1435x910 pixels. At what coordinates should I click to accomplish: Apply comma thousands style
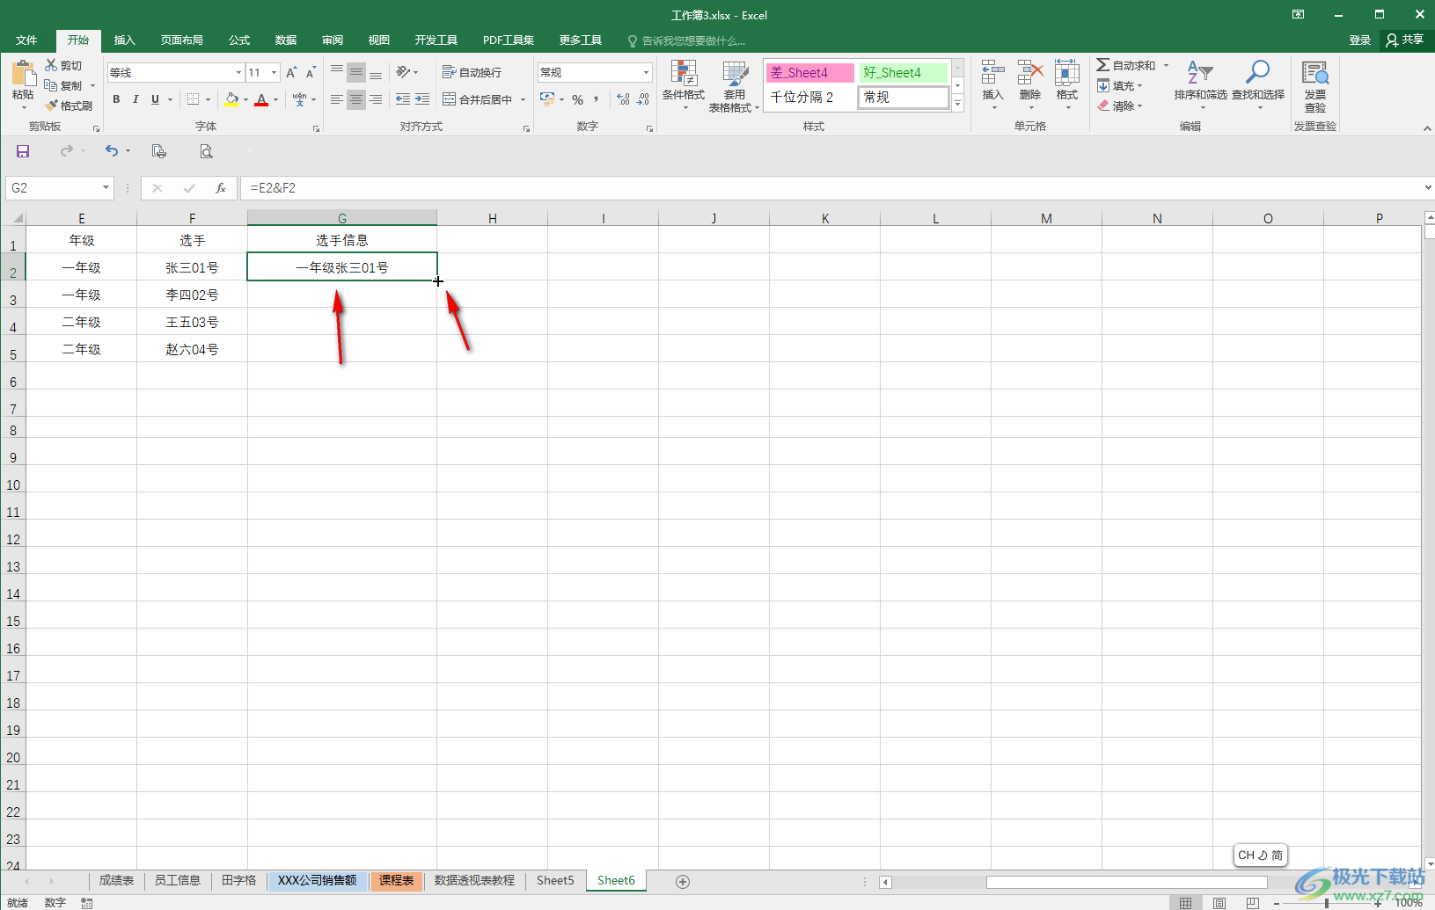pos(597,99)
